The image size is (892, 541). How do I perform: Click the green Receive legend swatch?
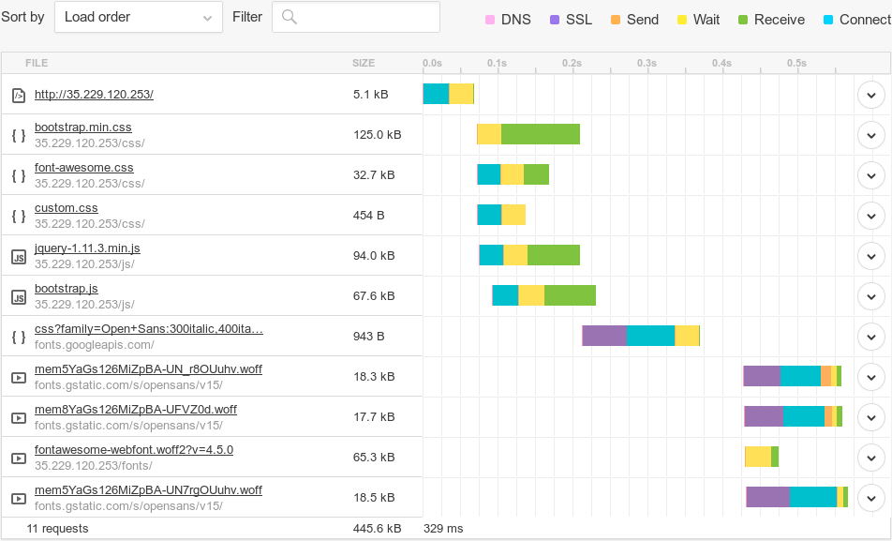743,20
